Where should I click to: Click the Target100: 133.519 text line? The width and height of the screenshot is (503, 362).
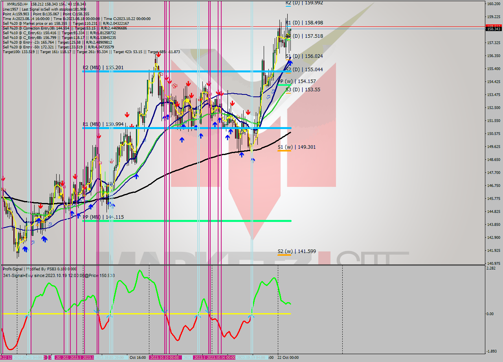(91, 52)
